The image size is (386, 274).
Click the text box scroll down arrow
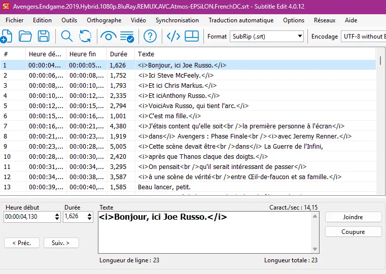pos(315,249)
